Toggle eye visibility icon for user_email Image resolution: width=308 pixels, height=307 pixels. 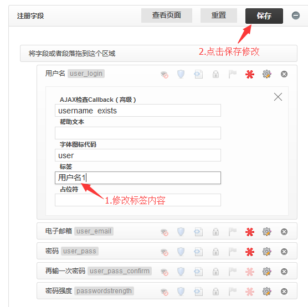(x=165, y=232)
